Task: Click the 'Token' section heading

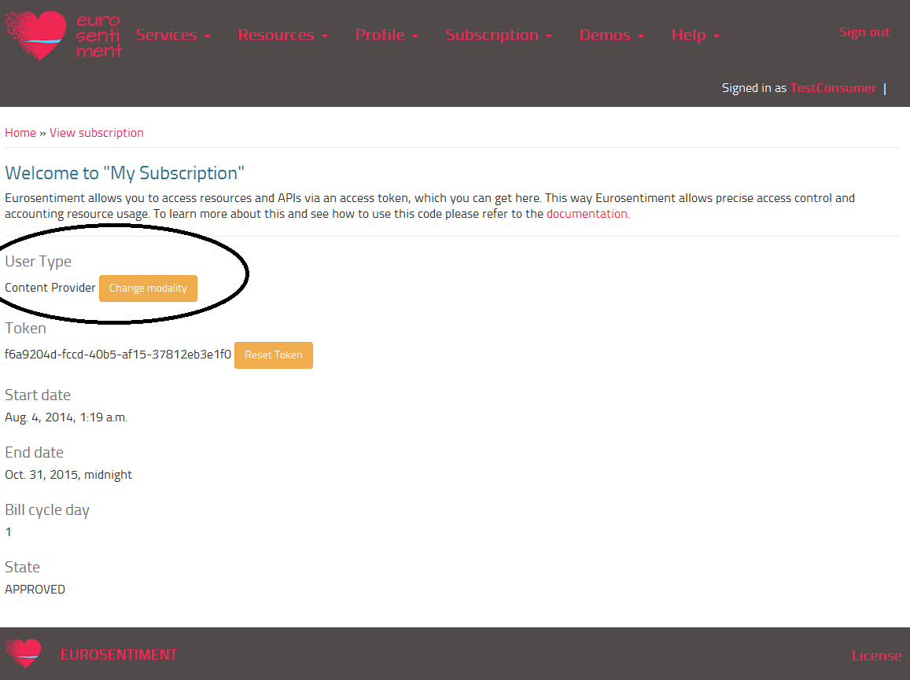Action: coord(25,329)
